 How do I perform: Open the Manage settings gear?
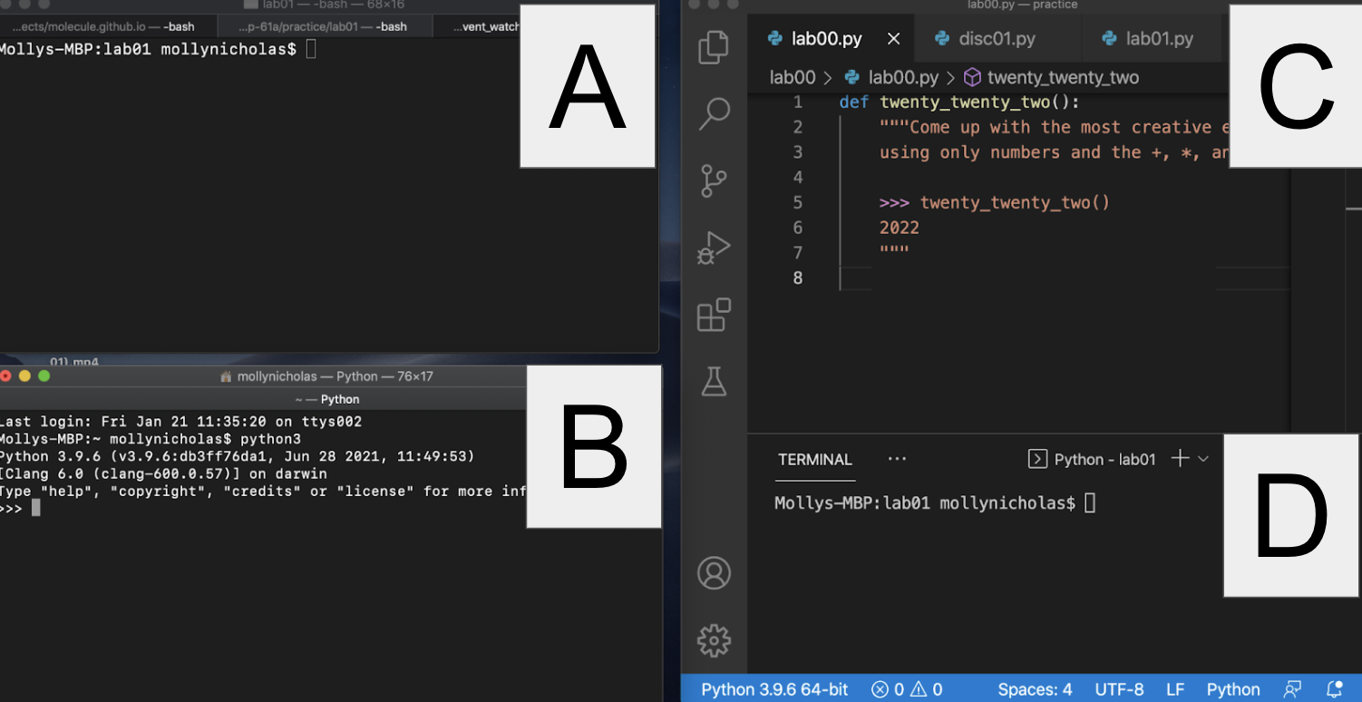715,639
